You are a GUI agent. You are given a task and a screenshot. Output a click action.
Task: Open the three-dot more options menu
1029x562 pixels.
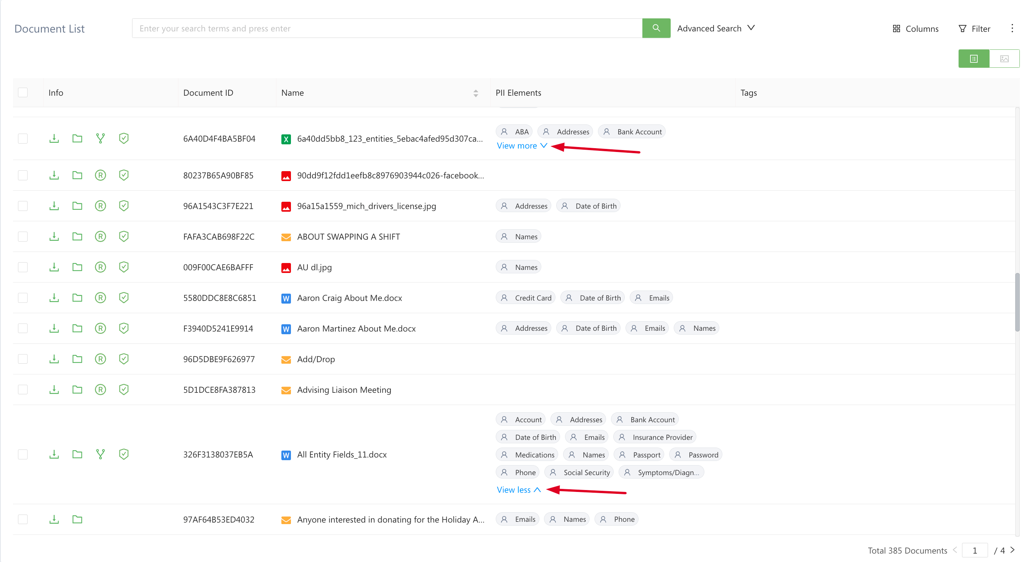[x=1012, y=28]
